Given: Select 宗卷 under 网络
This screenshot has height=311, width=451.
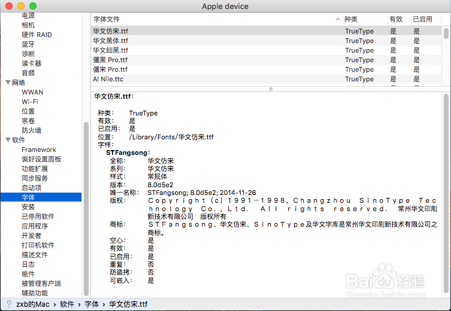Looking at the screenshot, I should (28, 121).
